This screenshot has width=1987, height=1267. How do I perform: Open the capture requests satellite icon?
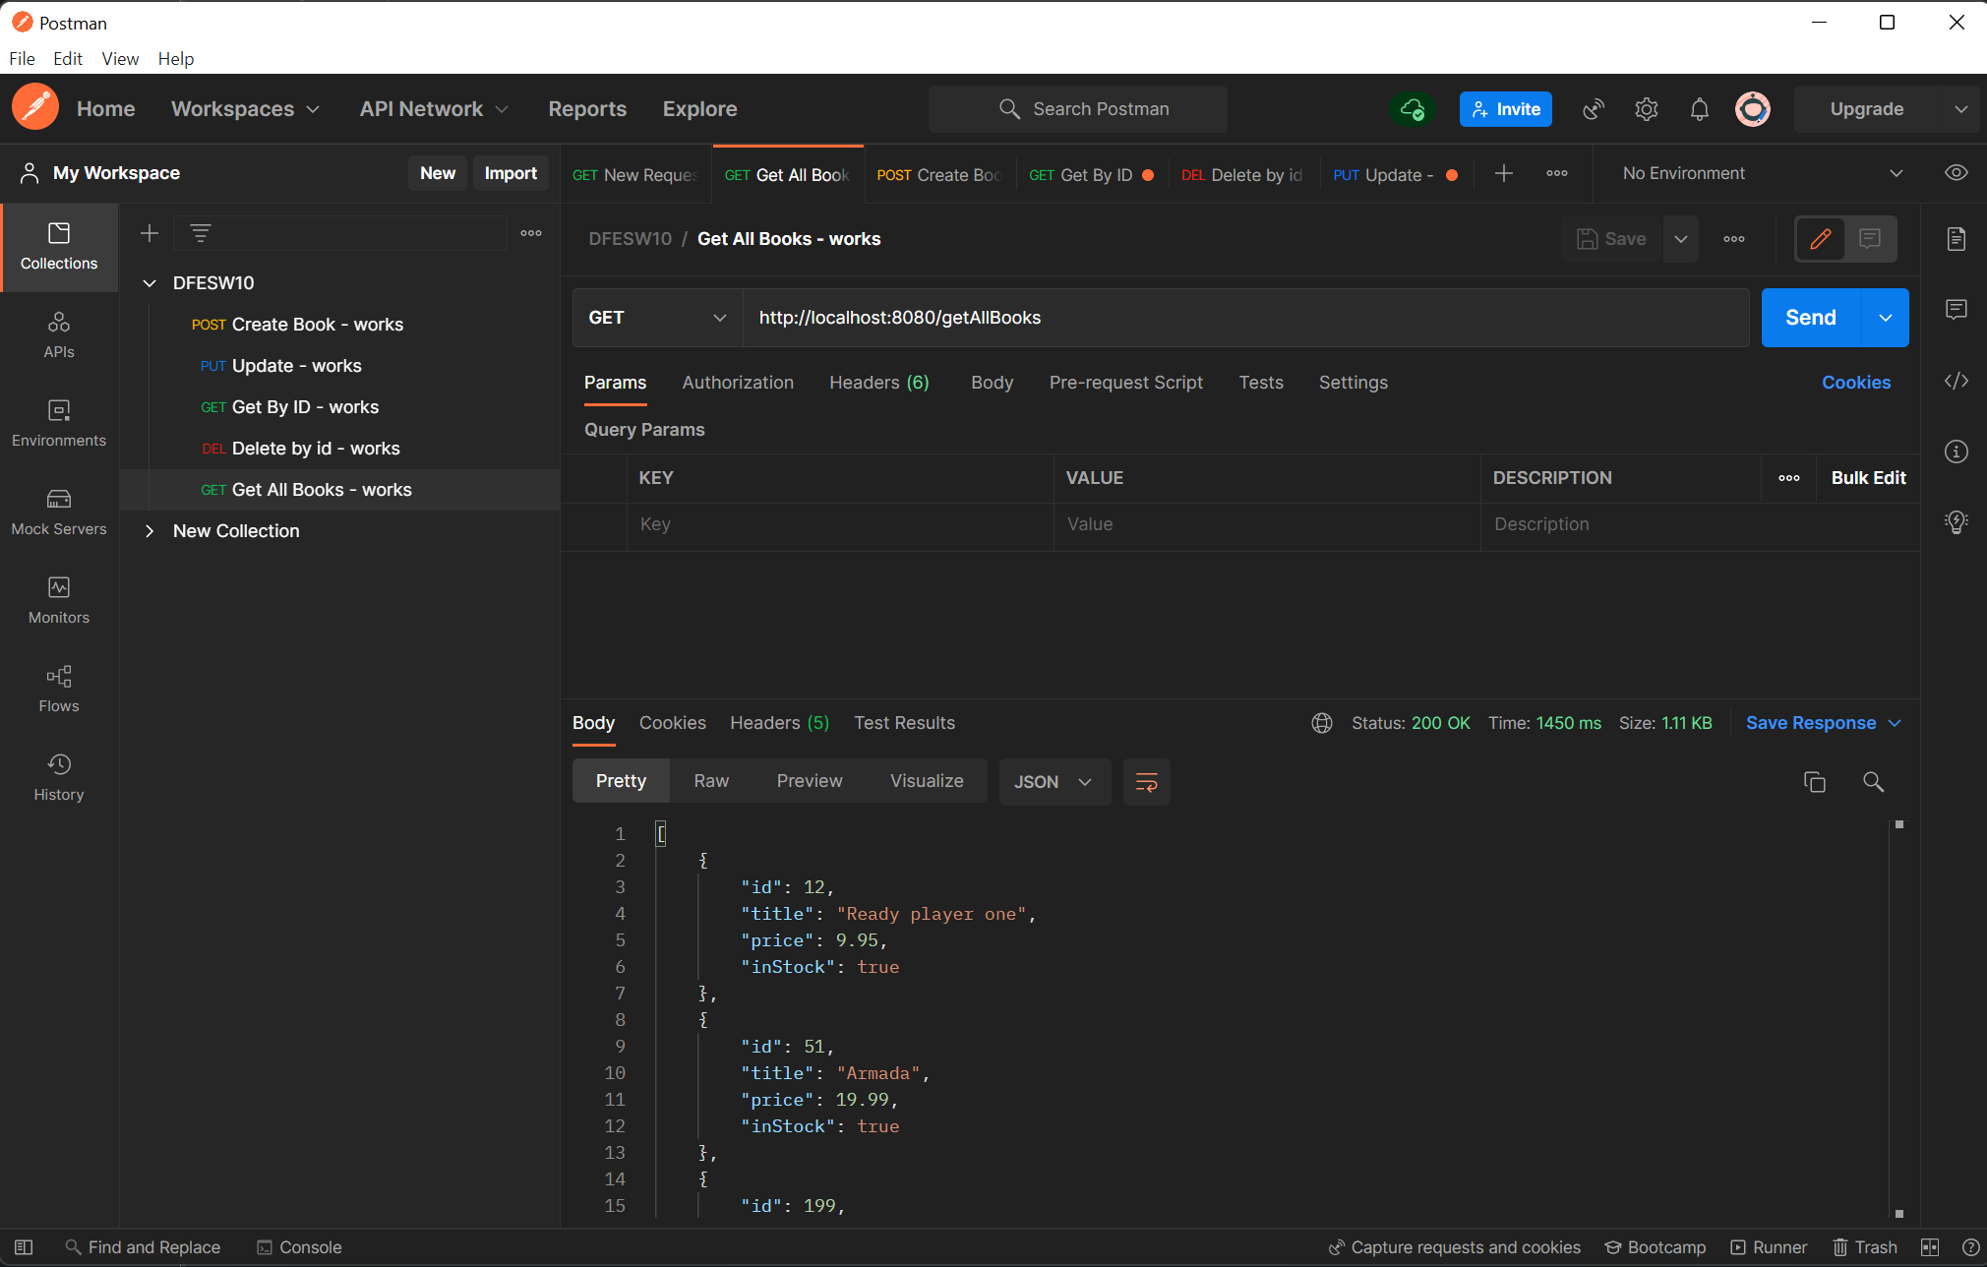(x=1594, y=109)
